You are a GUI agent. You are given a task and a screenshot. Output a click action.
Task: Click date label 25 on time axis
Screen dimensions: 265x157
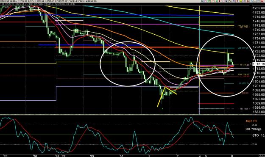click(x=6, y=156)
